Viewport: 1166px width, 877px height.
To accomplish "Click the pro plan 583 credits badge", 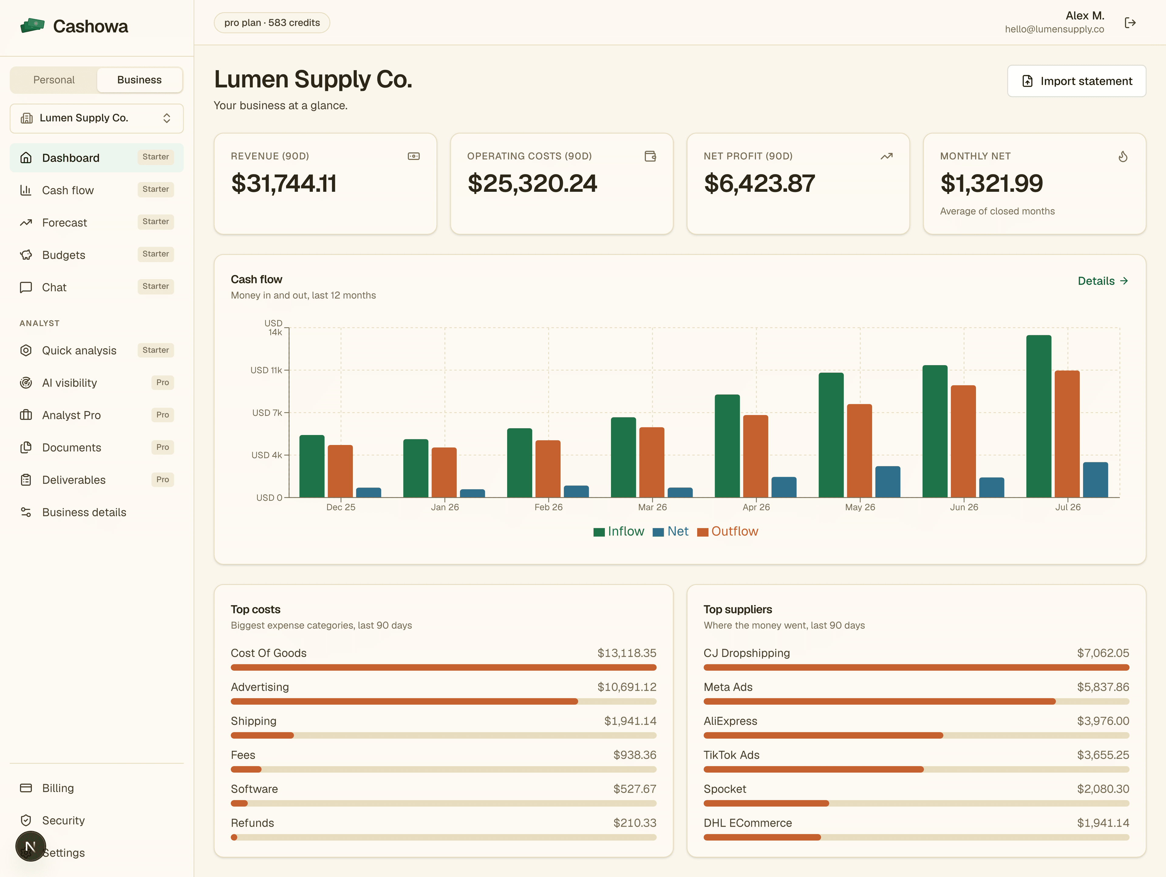I will pos(272,23).
